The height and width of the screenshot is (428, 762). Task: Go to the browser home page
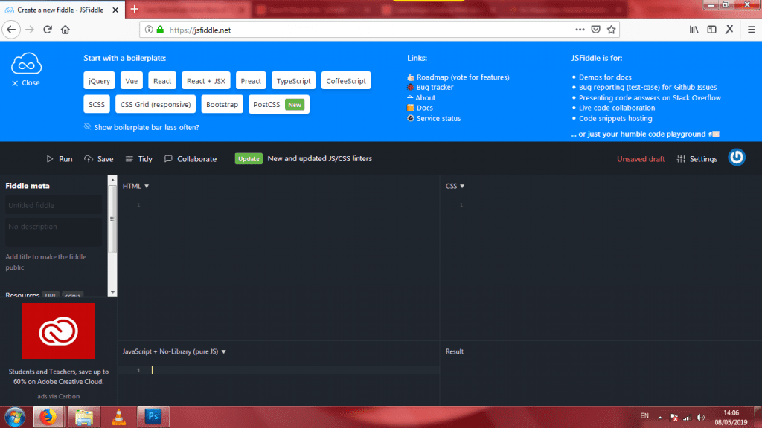coord(65,30)
